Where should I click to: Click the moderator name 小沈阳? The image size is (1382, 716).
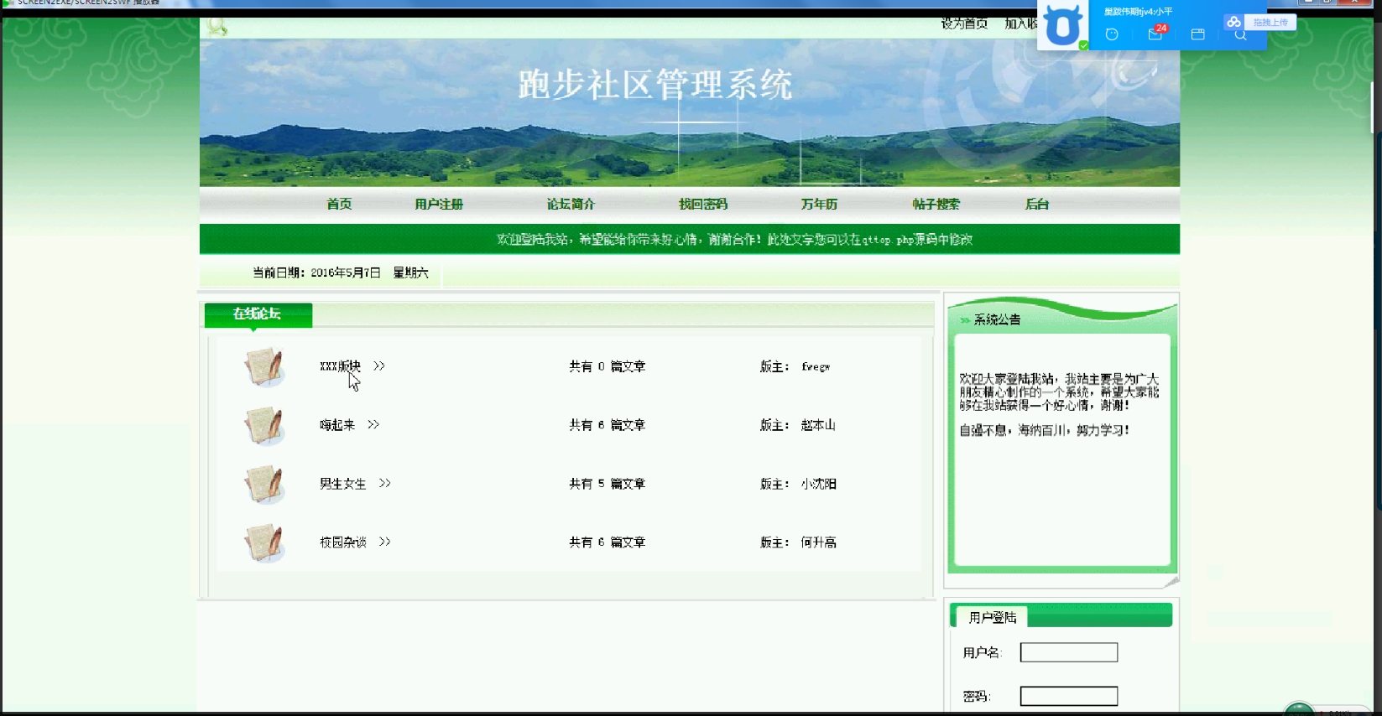coord(818,484)
